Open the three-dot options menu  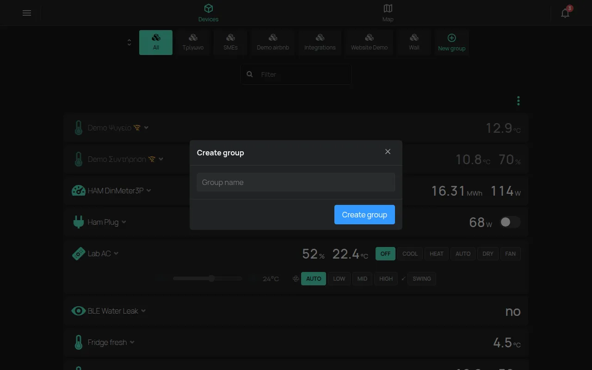tap(518, 100)
